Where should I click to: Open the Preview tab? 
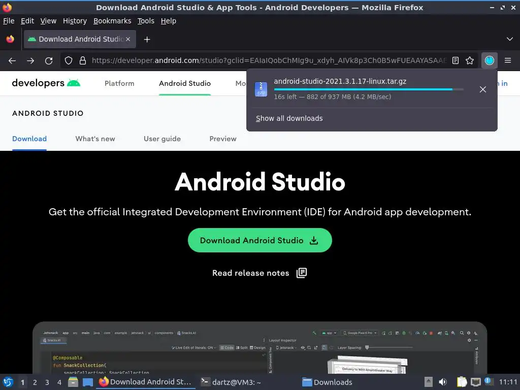point(223,139)
